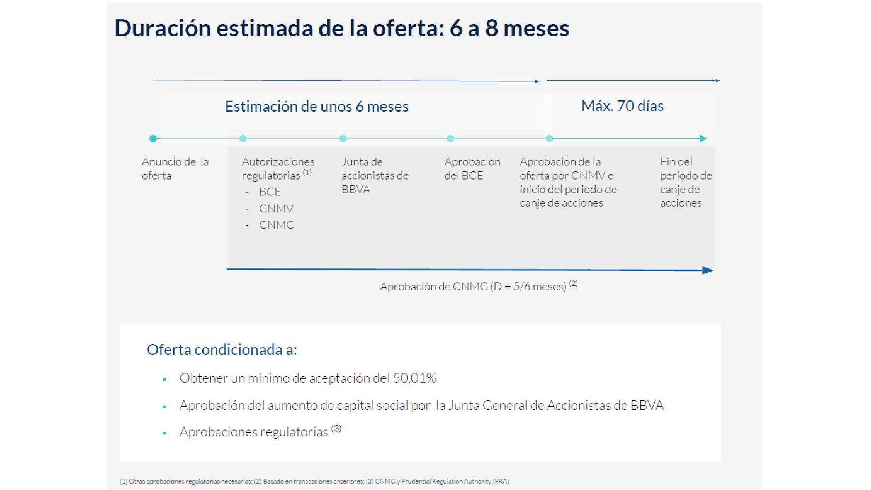871x490 pixels.
Task: Click the "Autorizaciones regulatorias" milestone text
Action: click(x=278, y=168)
